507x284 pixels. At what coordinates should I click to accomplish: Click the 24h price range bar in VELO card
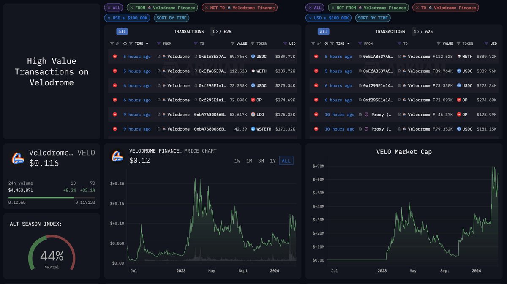[52, 197]
